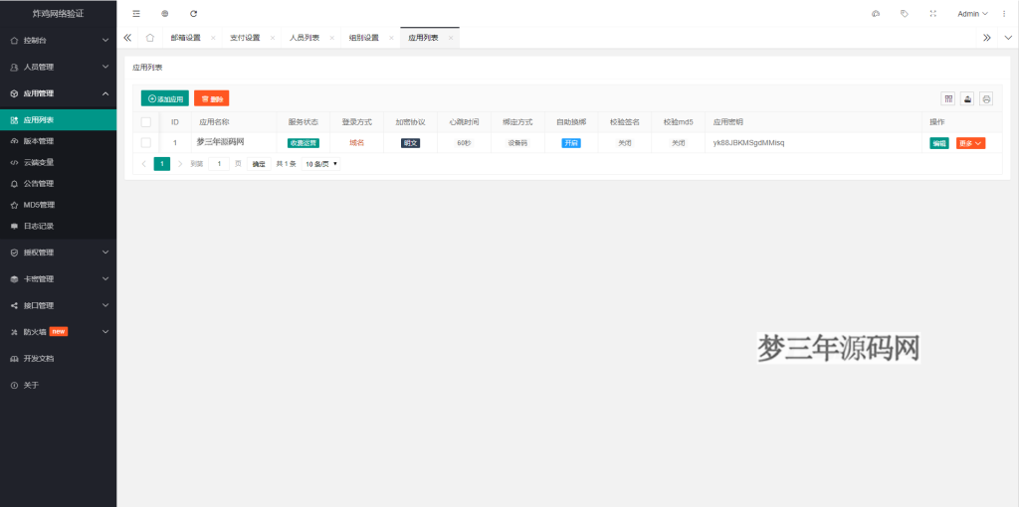
Task: Click the 明文 encryption badge
Action: (411, 143)
